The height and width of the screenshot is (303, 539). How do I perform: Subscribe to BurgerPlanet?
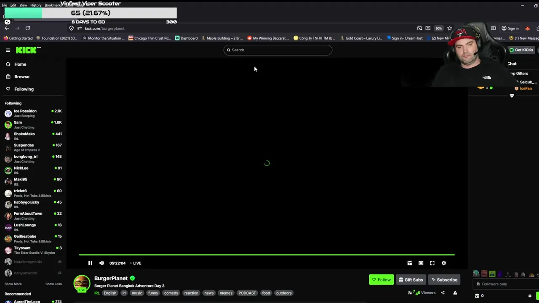click(x=444, y=280)
